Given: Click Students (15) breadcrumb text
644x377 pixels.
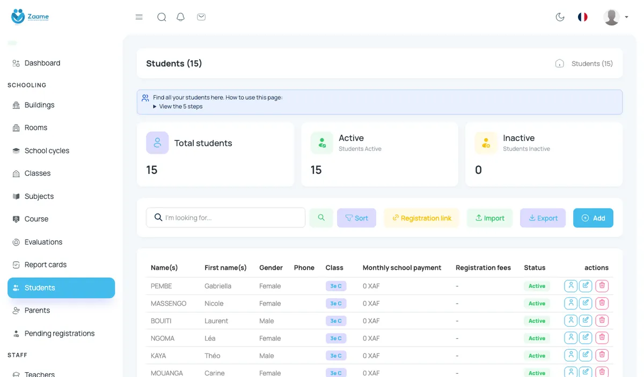Looking at the screenshot, I should (x=592, y=63).
